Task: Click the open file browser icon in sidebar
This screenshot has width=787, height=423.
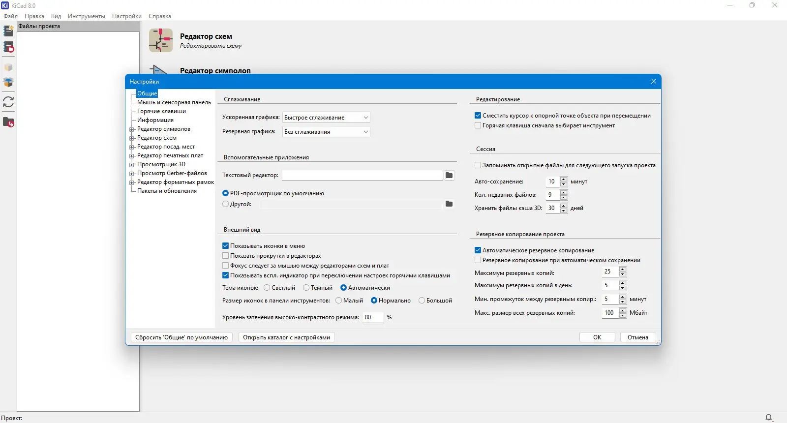Action: click(8, 122)
